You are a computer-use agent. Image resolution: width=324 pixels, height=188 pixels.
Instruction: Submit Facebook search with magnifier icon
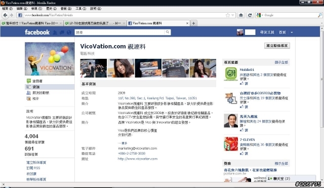[x=168, y=32]
